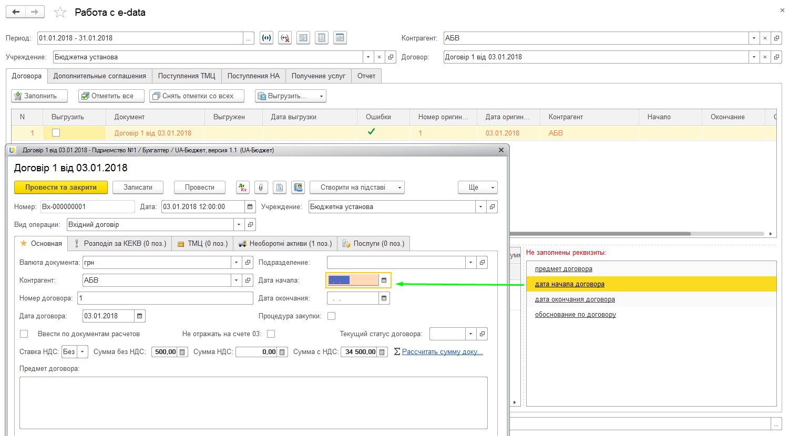The width and height of the screenshot is (789, 436).
Task: Click Снять отметки со всех button
Action: 197,96
